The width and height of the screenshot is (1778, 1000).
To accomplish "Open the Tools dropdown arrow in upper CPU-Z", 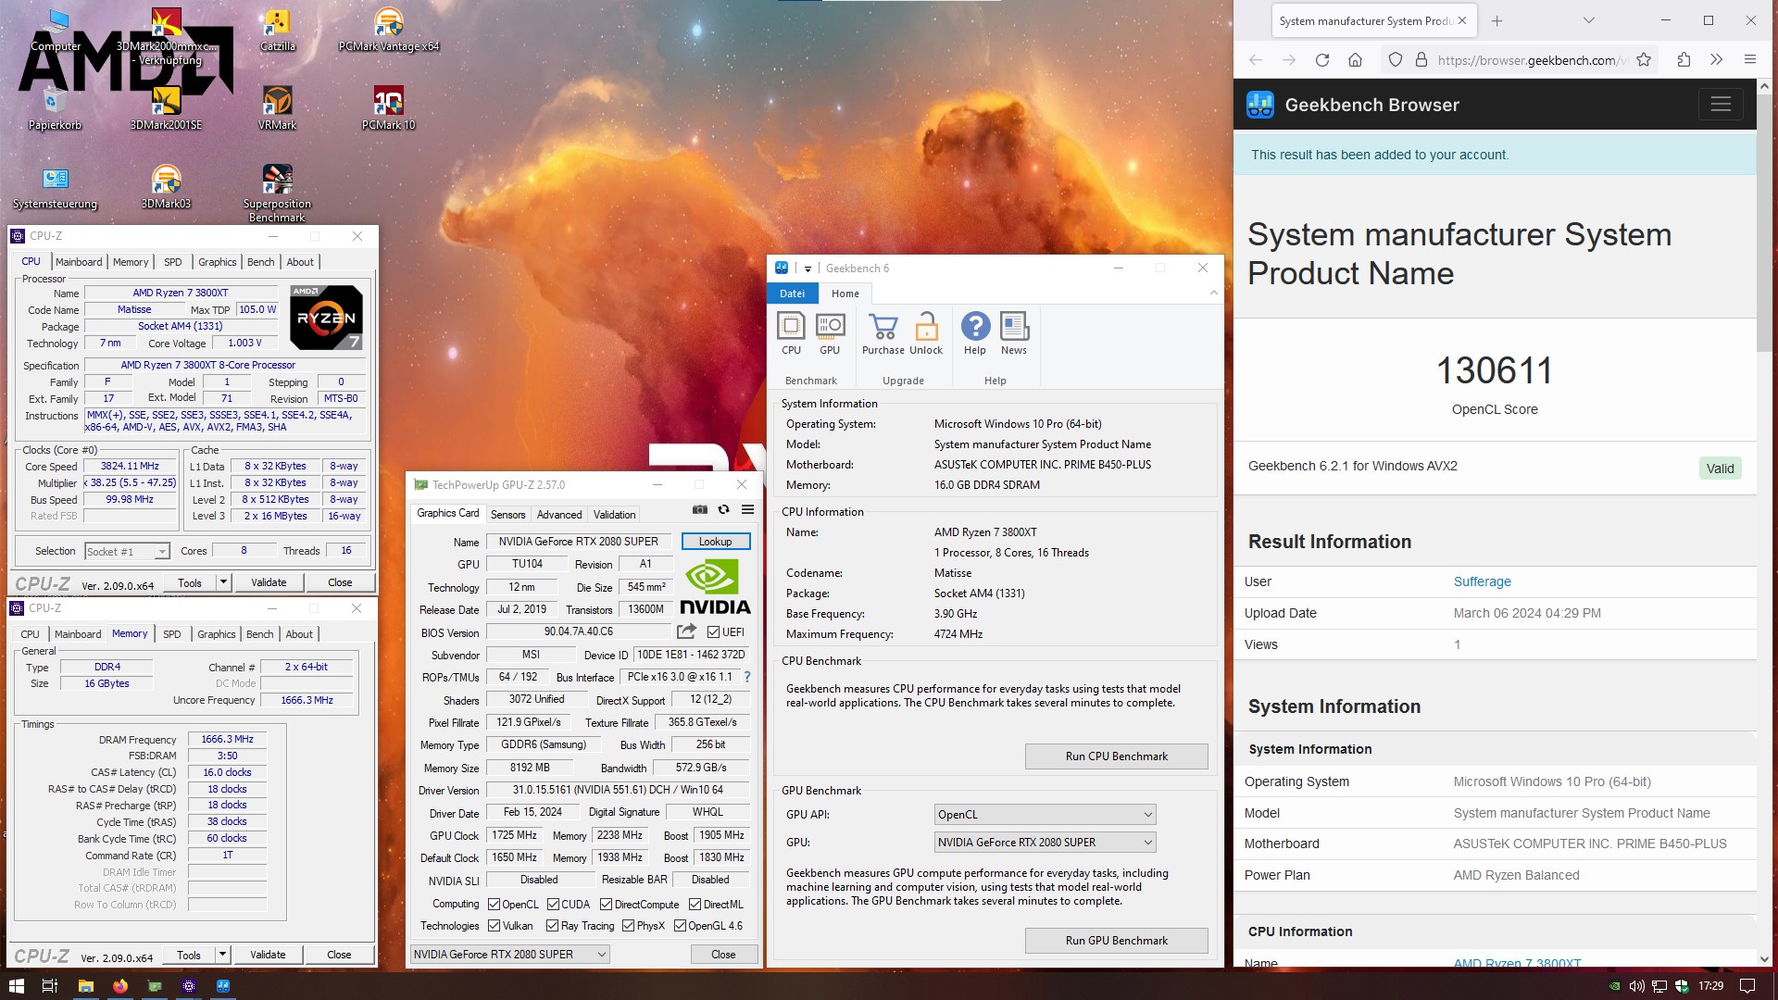I will (x=223, y=582).
